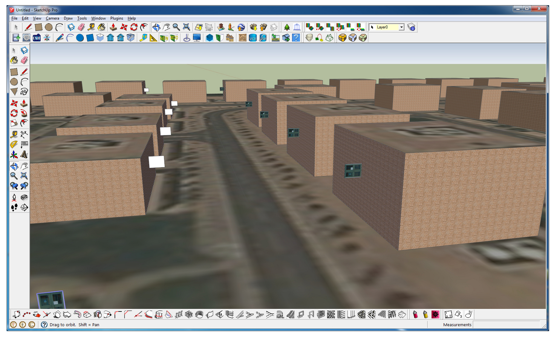The image size is (554, 338).
Task: Select the Follow Me tool in left toolbar
Action: (x=24, y=113)
